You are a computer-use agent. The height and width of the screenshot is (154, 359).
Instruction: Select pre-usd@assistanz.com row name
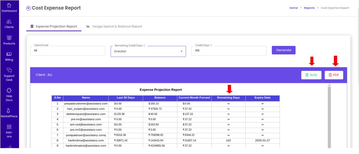coord(86,125)
